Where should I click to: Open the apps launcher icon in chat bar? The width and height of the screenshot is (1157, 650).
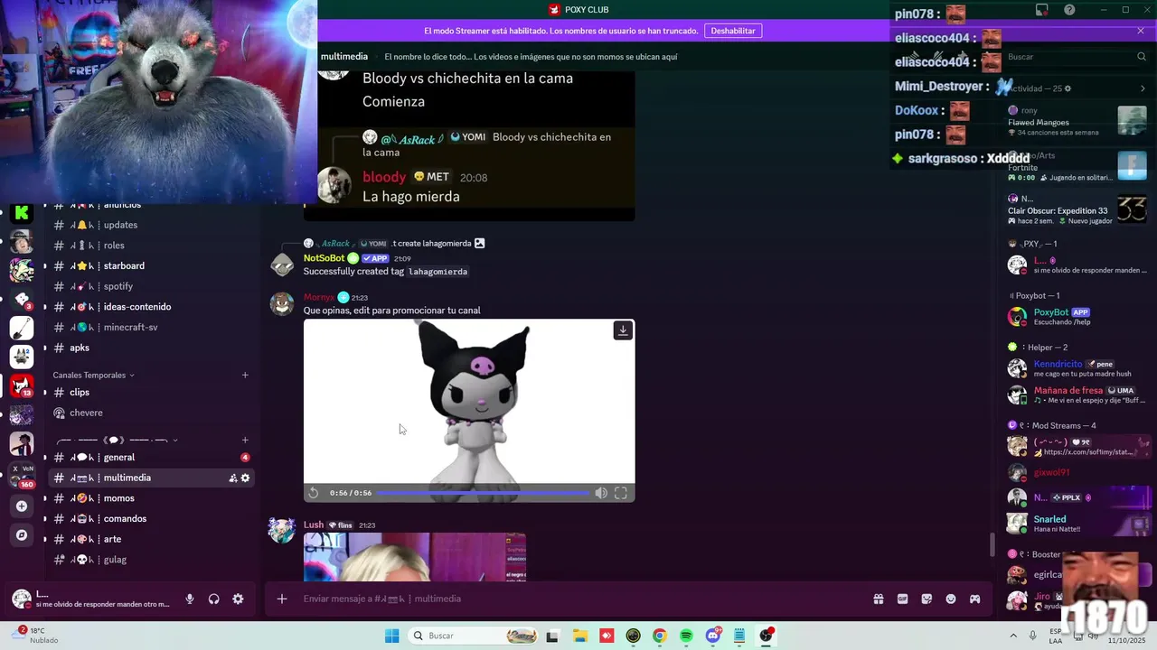point(975,599)
